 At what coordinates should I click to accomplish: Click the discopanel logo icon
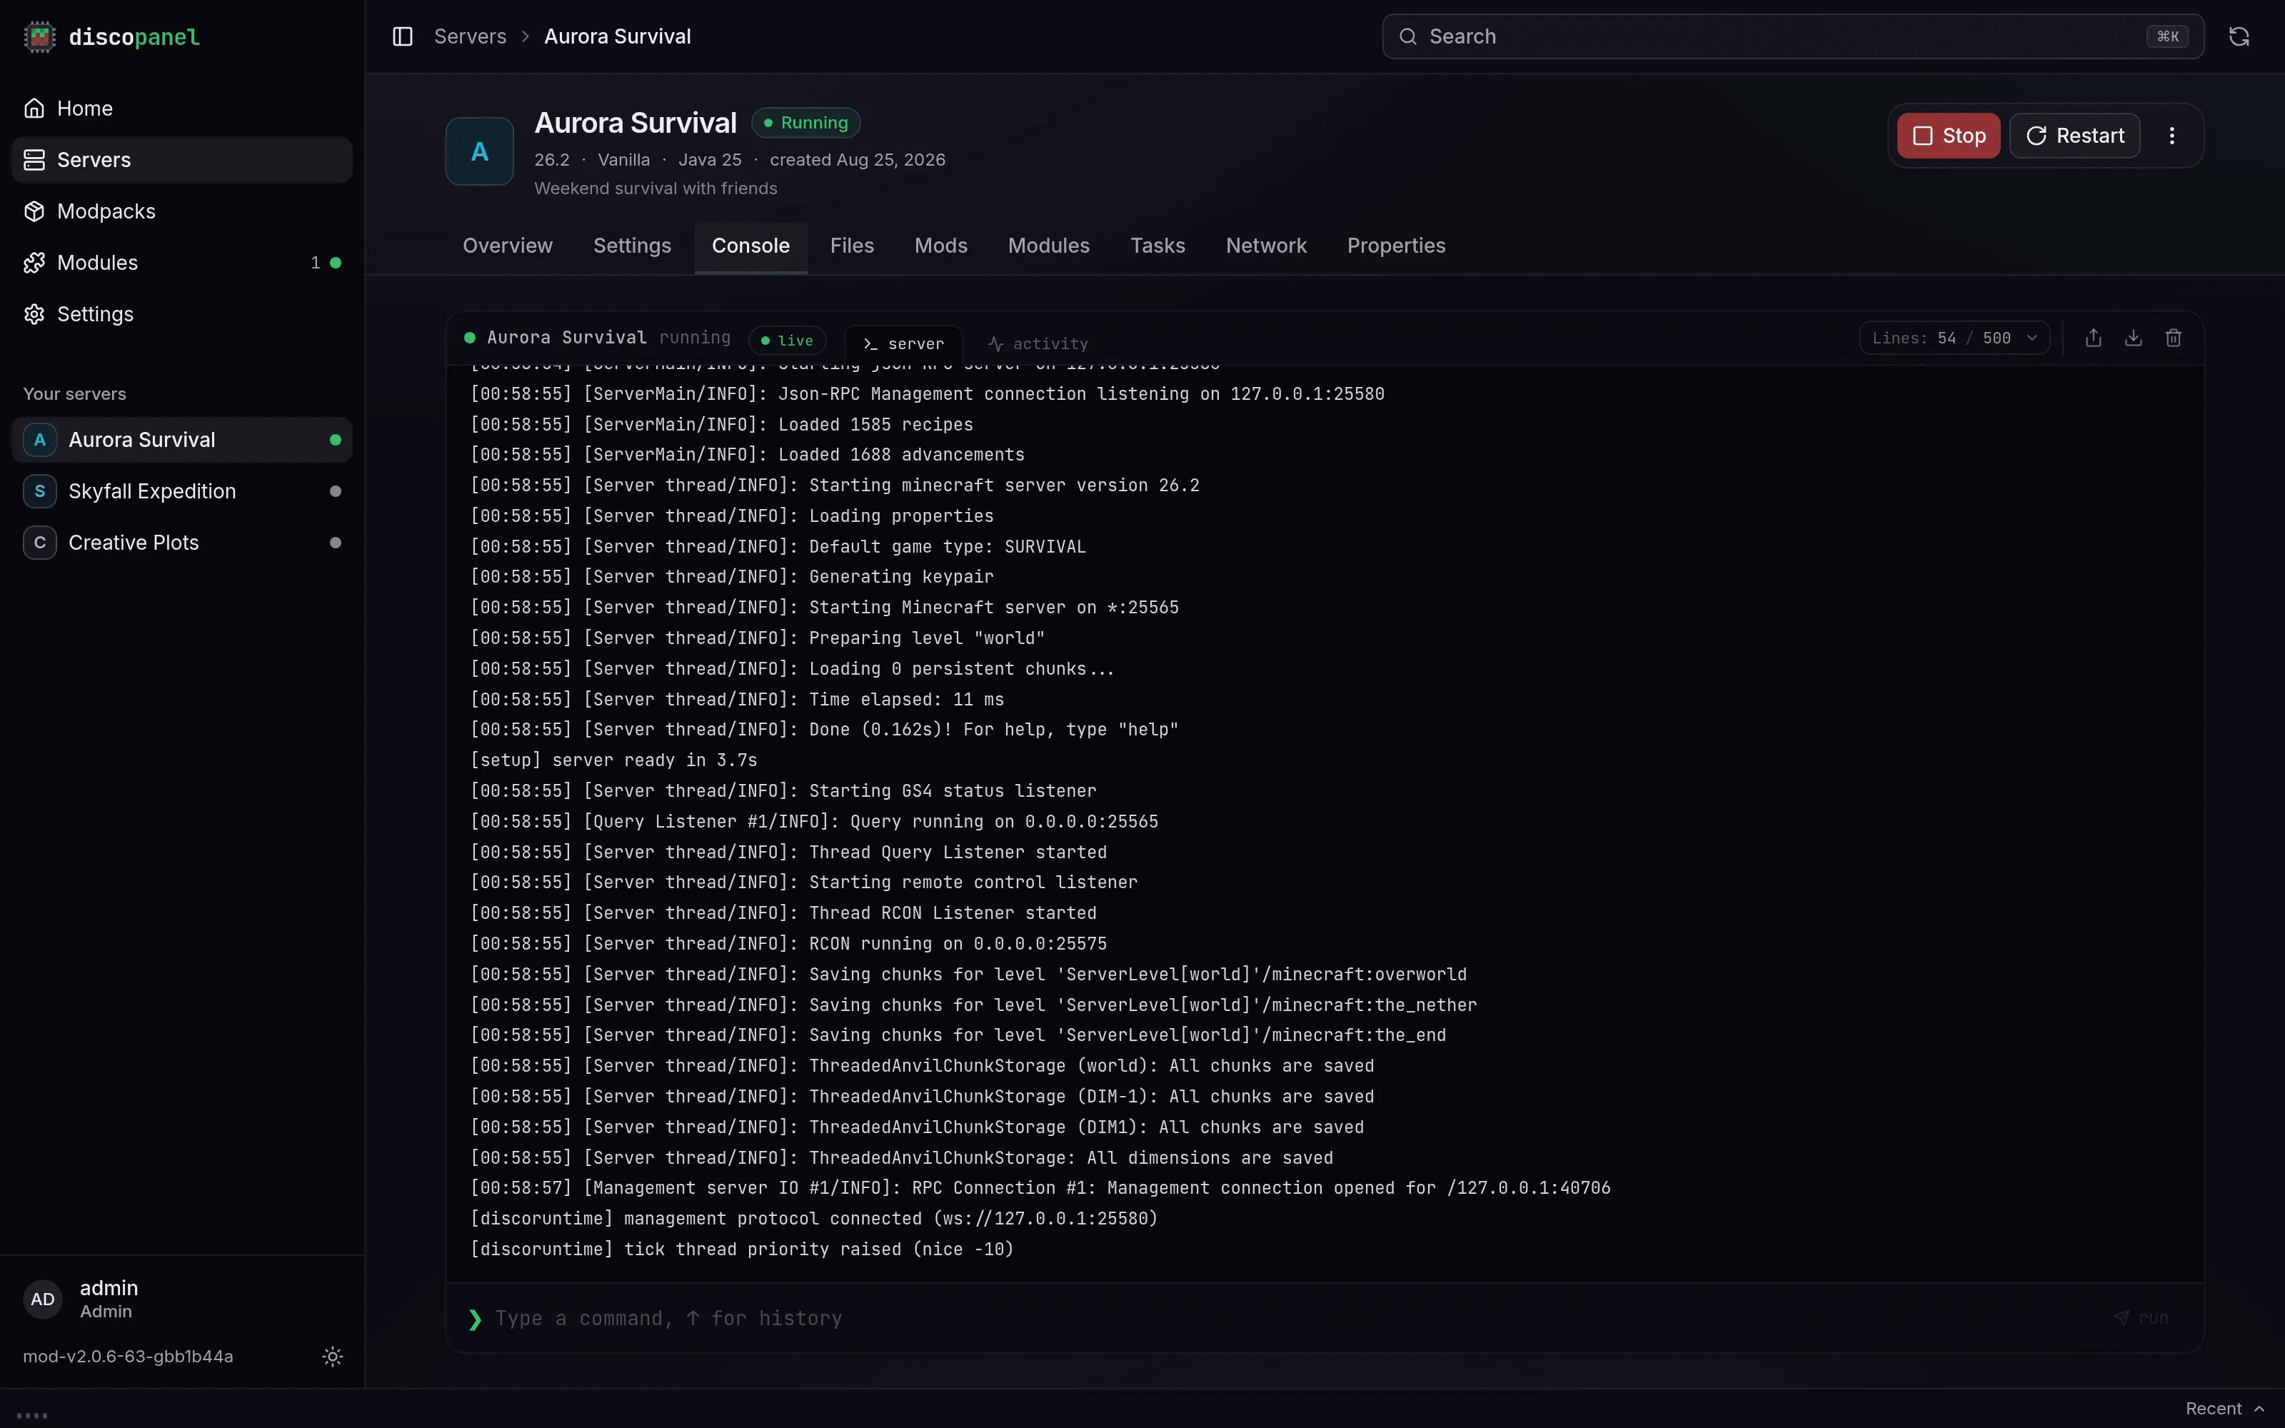(39, 37)
